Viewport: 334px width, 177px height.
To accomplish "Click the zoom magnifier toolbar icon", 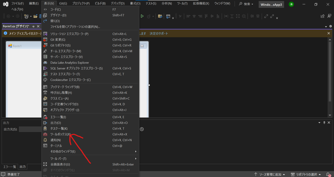I will click(244, 16).
